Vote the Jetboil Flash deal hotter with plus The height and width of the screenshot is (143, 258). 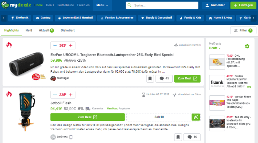click(71, 95)
